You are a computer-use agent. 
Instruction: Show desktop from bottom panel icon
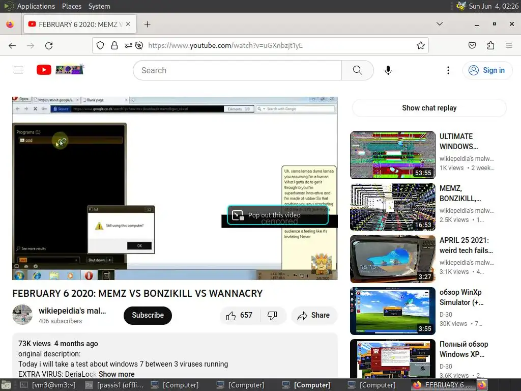[x=6, y=385]
